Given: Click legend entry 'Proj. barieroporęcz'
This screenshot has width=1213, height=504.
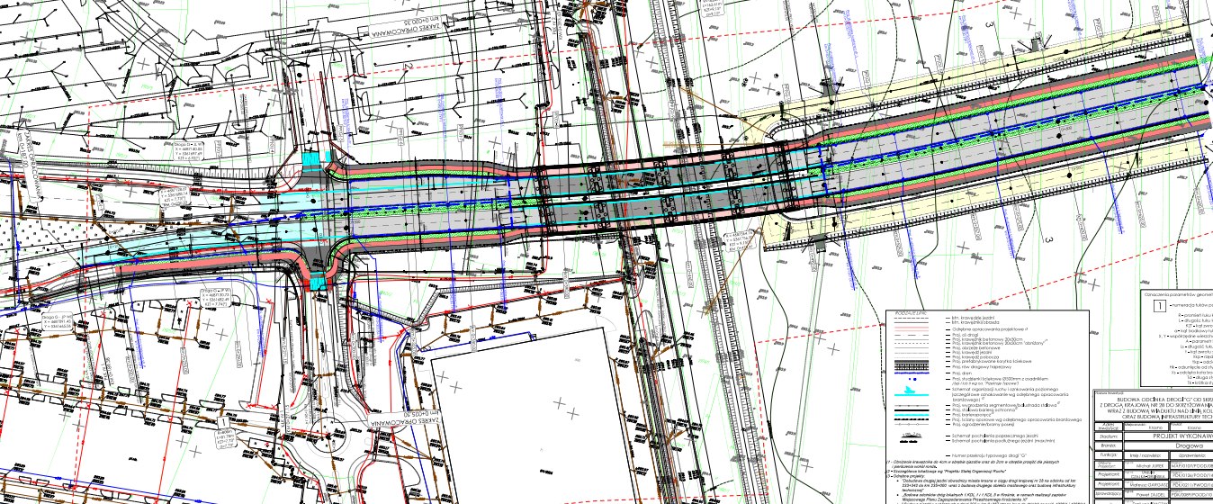Looking at the screenshot, I should 974,415.
